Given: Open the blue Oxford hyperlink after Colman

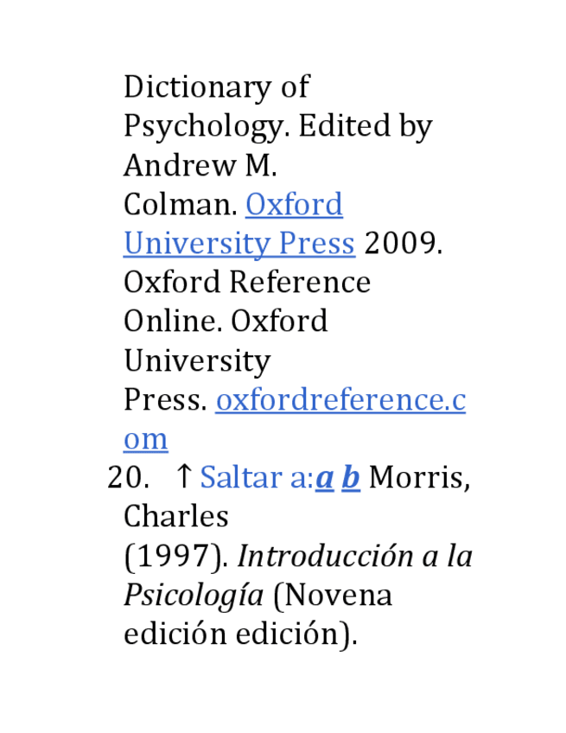Looking at the screenshot, I should tap(294, 205).
